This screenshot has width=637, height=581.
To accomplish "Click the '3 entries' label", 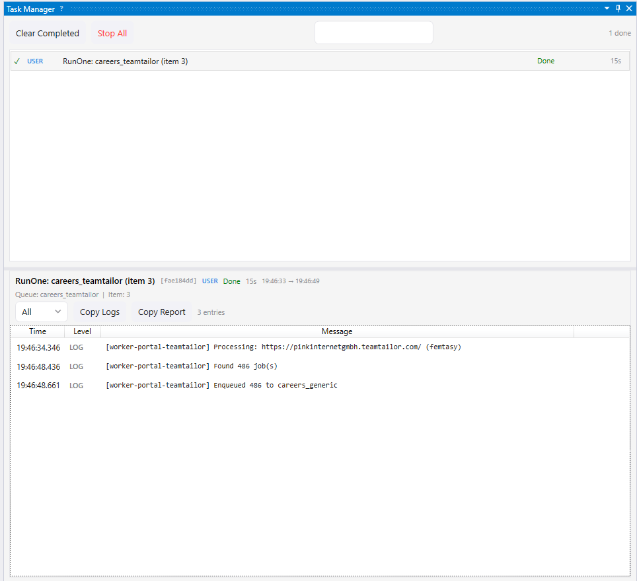I will [211, 312].
